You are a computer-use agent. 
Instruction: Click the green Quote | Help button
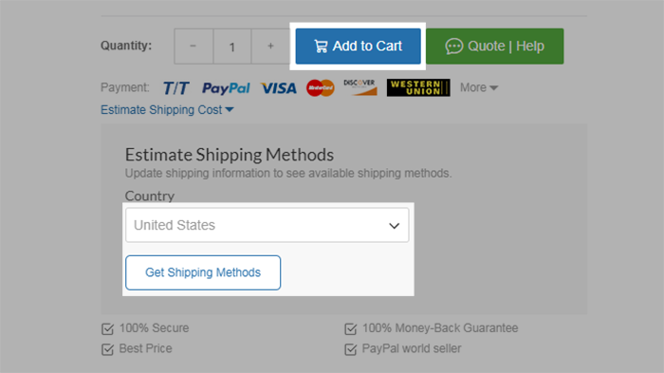pyautogui.click(x=494, y=47)
